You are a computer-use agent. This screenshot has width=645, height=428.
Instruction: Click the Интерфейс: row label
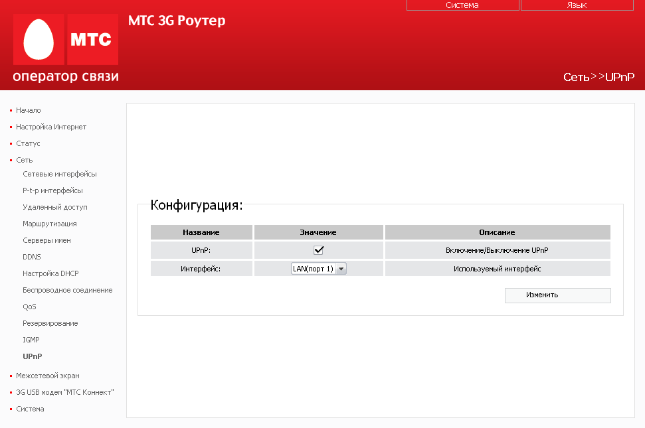tap(201, 269)
